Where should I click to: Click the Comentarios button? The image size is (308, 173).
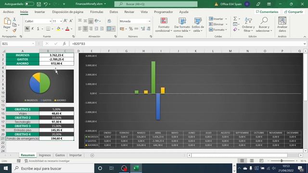[x=267, y=12]
